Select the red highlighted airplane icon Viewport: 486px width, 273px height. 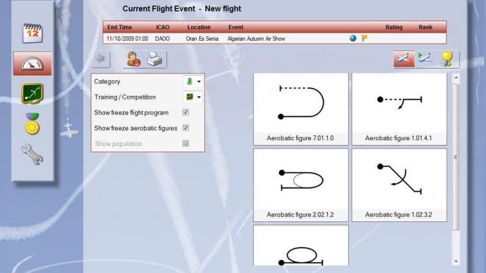pos(403,59)
